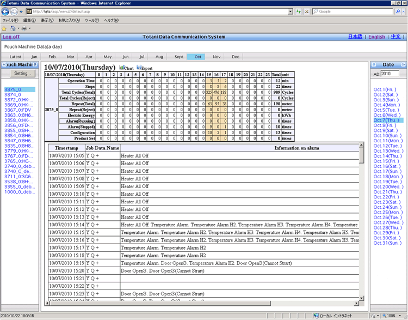Screen dimensions: 408x320
Task: Open the お気に入り(A) menu
Action: (x=69, y=20)
